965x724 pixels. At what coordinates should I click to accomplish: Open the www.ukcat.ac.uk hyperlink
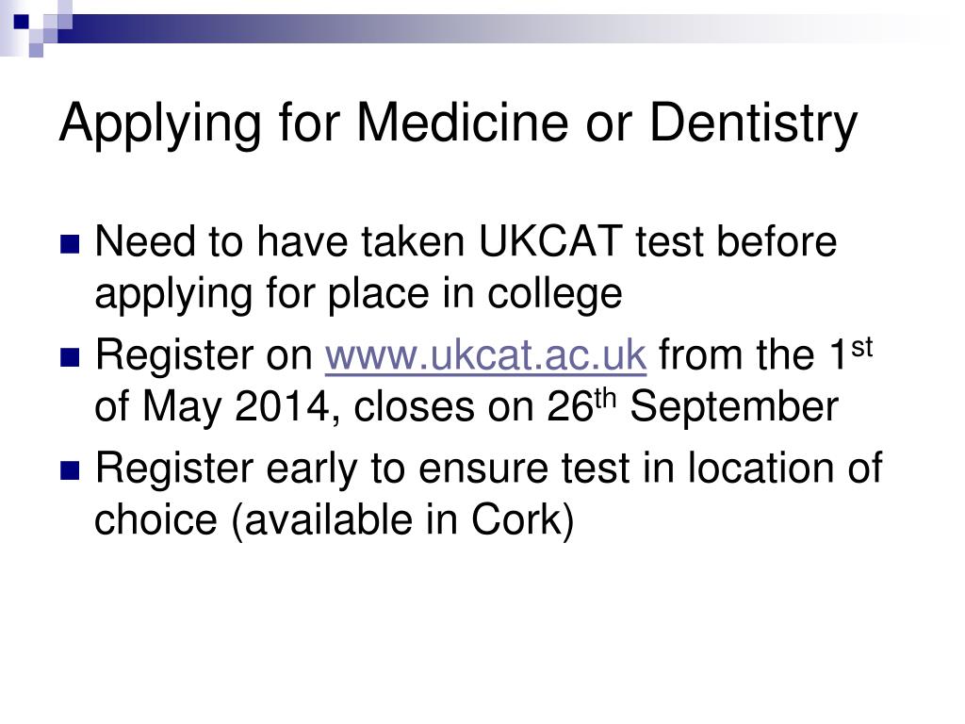point(485,355)
